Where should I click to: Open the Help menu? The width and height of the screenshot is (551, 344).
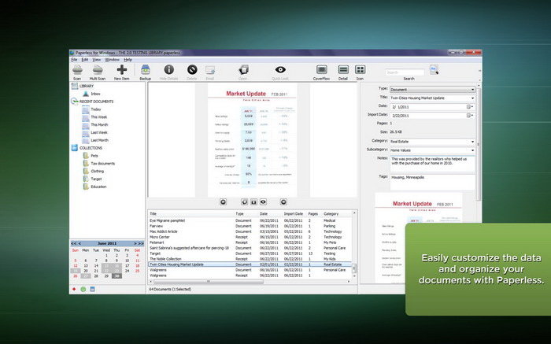coord(128,60)
